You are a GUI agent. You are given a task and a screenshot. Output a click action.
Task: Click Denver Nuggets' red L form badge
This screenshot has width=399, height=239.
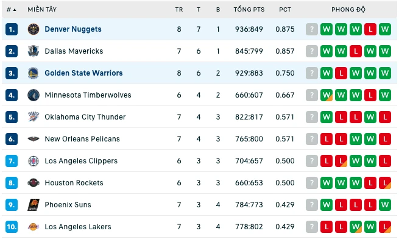(370, 29)
